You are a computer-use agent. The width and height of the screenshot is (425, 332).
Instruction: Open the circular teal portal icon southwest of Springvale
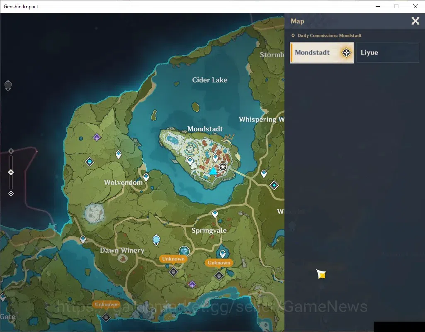184,251
